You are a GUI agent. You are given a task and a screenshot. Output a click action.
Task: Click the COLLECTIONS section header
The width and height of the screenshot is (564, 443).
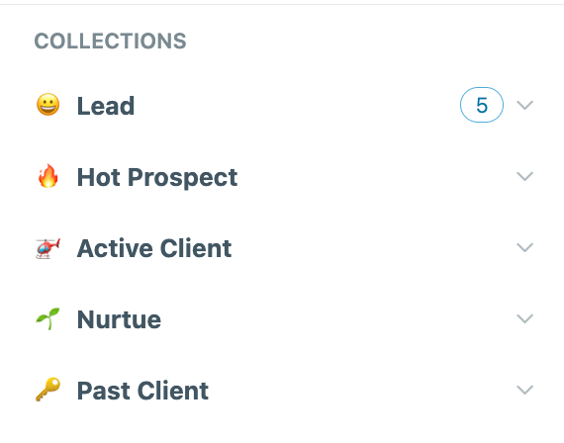coord(110,41)
